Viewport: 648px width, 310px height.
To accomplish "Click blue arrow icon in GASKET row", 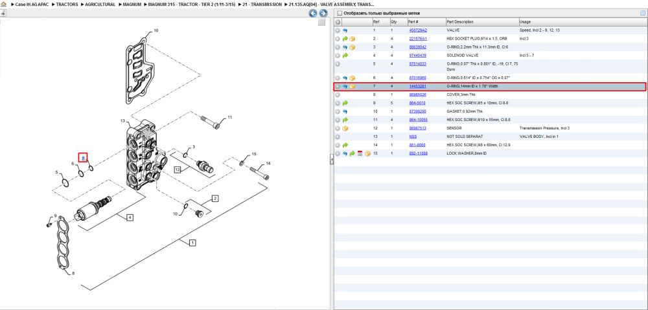I will pyautogui.click(x=345, y=111).
